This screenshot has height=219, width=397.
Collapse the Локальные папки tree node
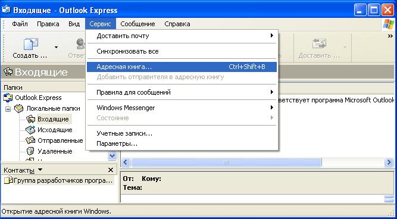click(x=8, y=109)
